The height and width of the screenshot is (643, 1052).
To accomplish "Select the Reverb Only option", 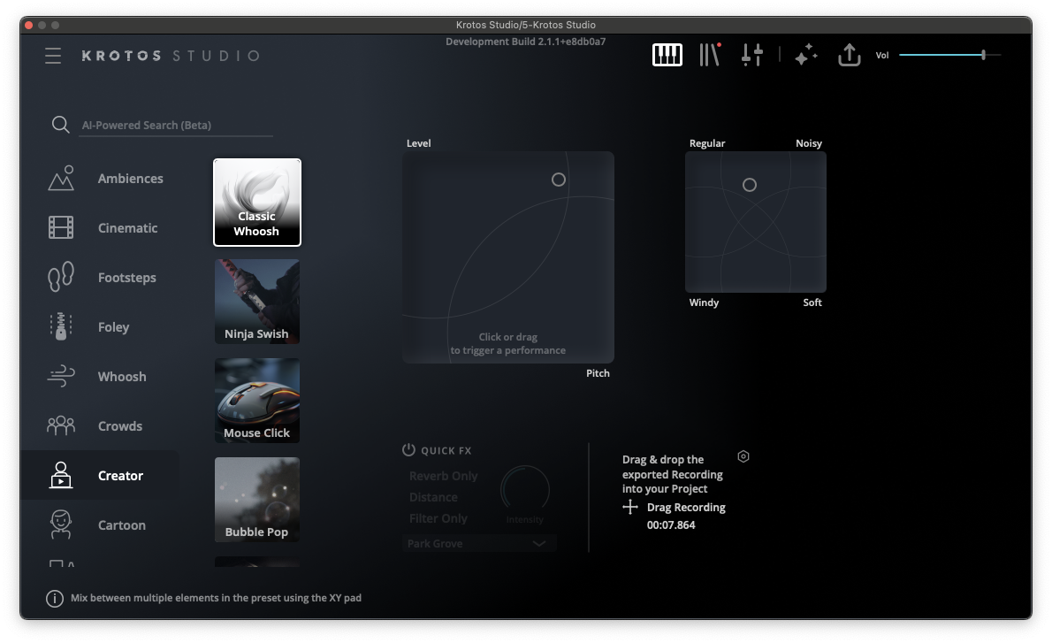I will [x=444, y=476].
